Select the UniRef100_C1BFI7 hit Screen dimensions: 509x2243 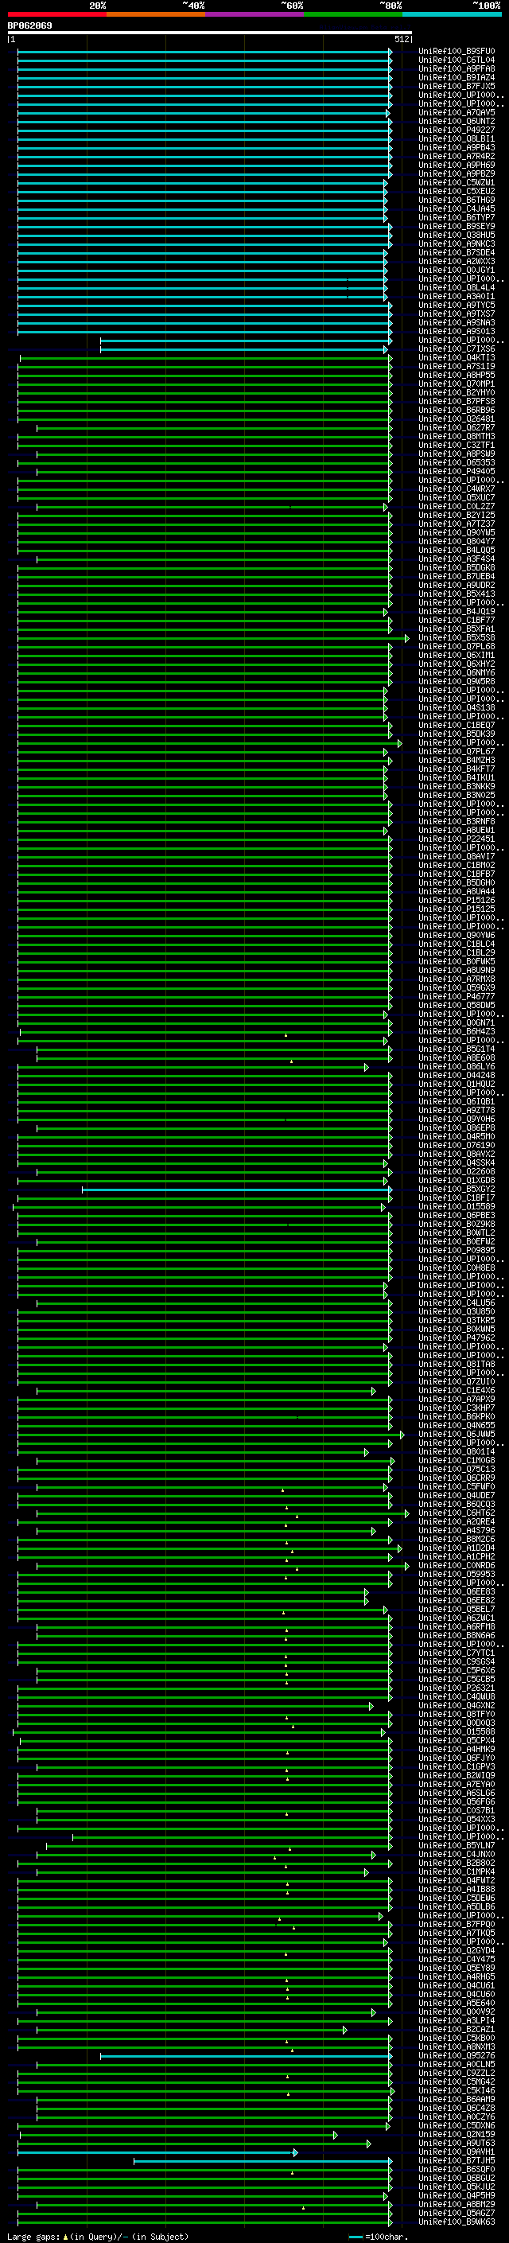click(x=456, y=1198)
